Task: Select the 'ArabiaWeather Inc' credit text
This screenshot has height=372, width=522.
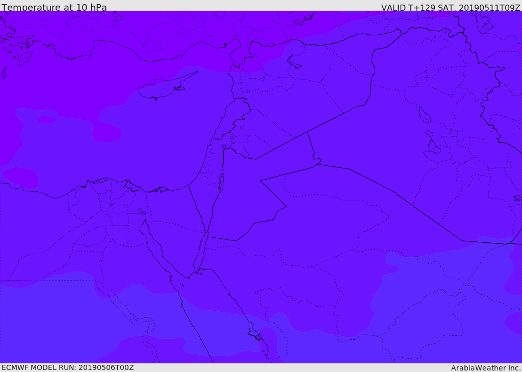Action: coord(486,368)
